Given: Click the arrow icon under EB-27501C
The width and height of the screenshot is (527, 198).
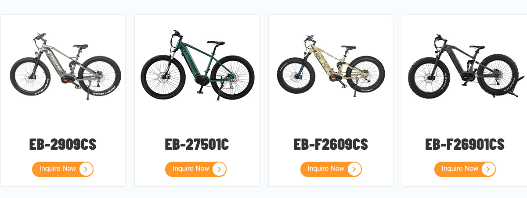Looking at the screenshot, I should click(x=219, y=169).
